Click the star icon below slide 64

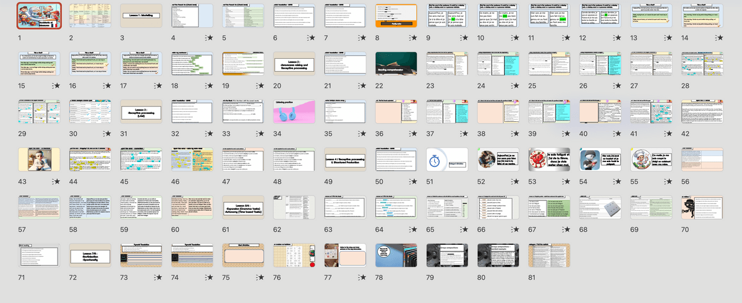[414, 229]
